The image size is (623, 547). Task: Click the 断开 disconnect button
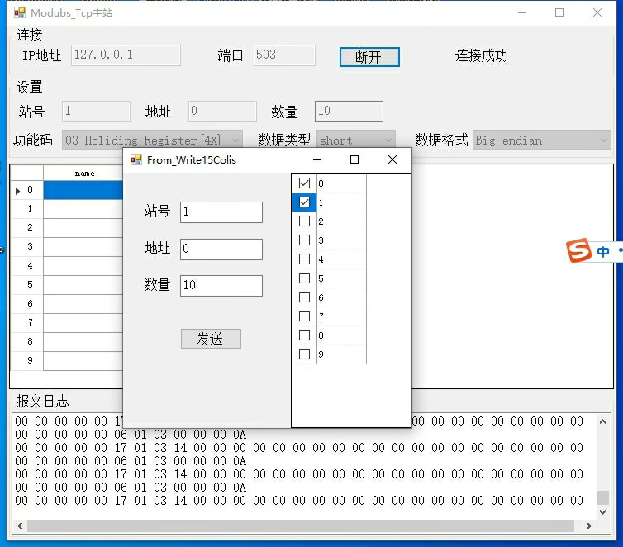(369, 57)
